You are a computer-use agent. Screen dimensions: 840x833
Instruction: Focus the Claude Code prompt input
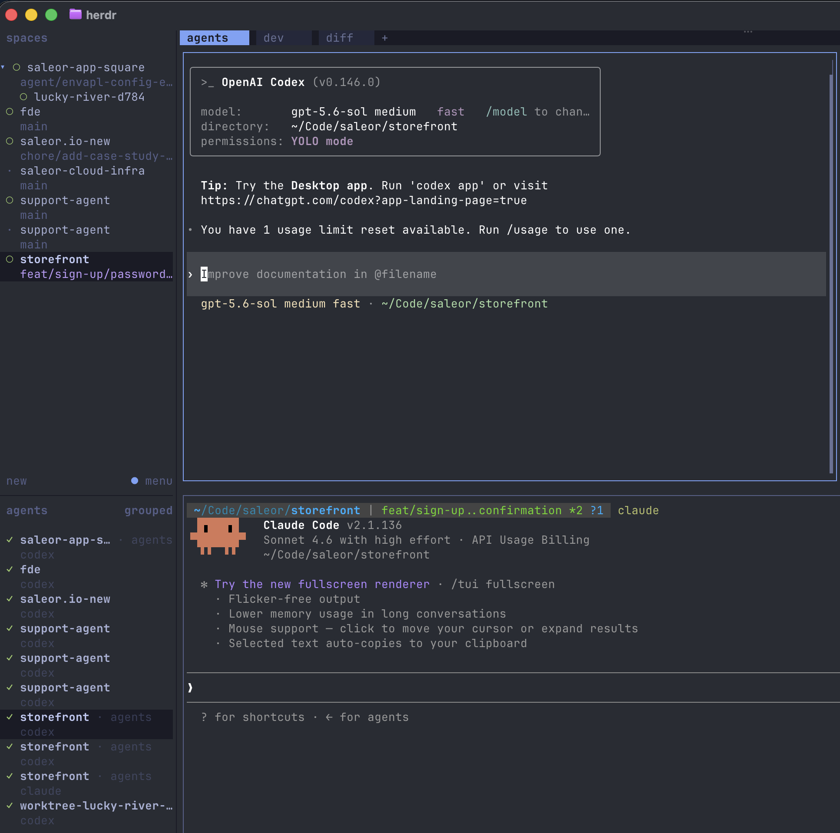click(x=513, y=688)
